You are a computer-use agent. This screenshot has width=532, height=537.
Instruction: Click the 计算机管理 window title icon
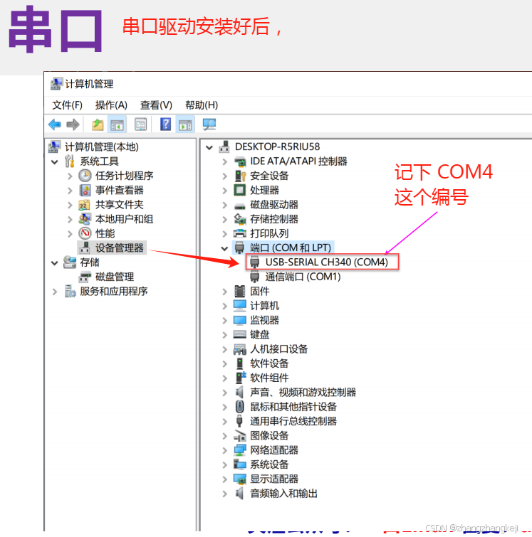(56, 83)
